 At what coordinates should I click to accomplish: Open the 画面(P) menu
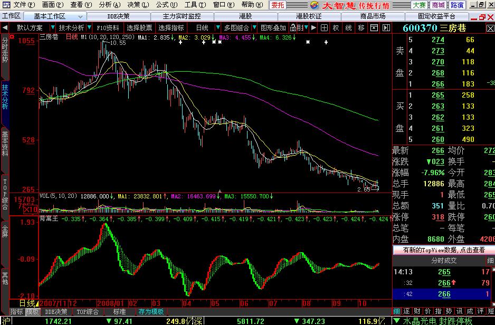(53, 5)
